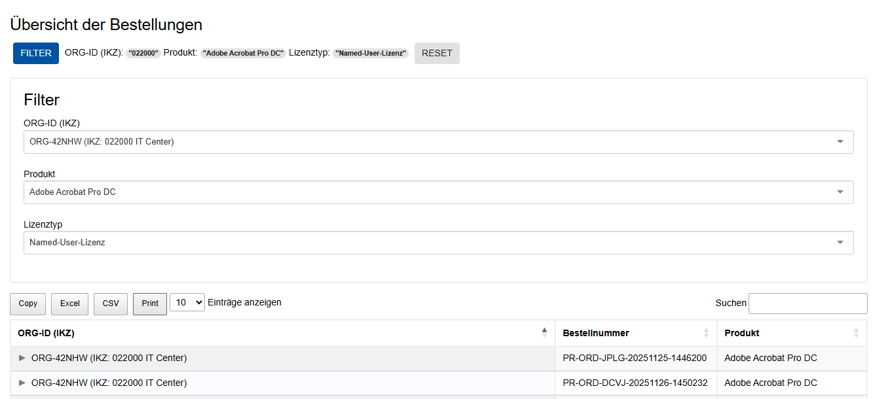Expand the PR-ORD-JPLG order row triangle

pyautogui.click(x=22, y=358)
